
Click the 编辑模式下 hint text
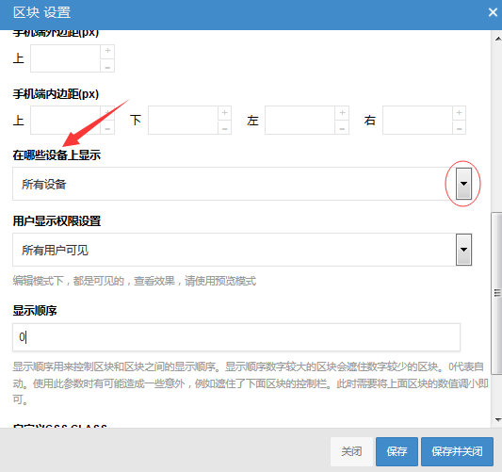(x=135, y=281)
